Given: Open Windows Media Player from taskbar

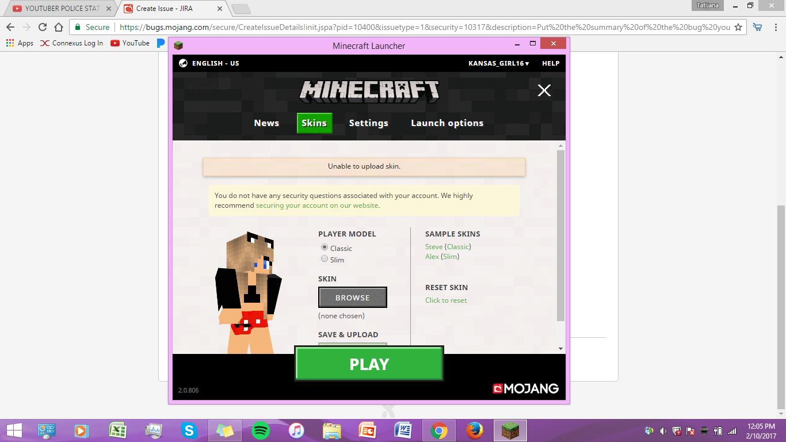Looking at the screenshot, I should [x=81, y=430].
